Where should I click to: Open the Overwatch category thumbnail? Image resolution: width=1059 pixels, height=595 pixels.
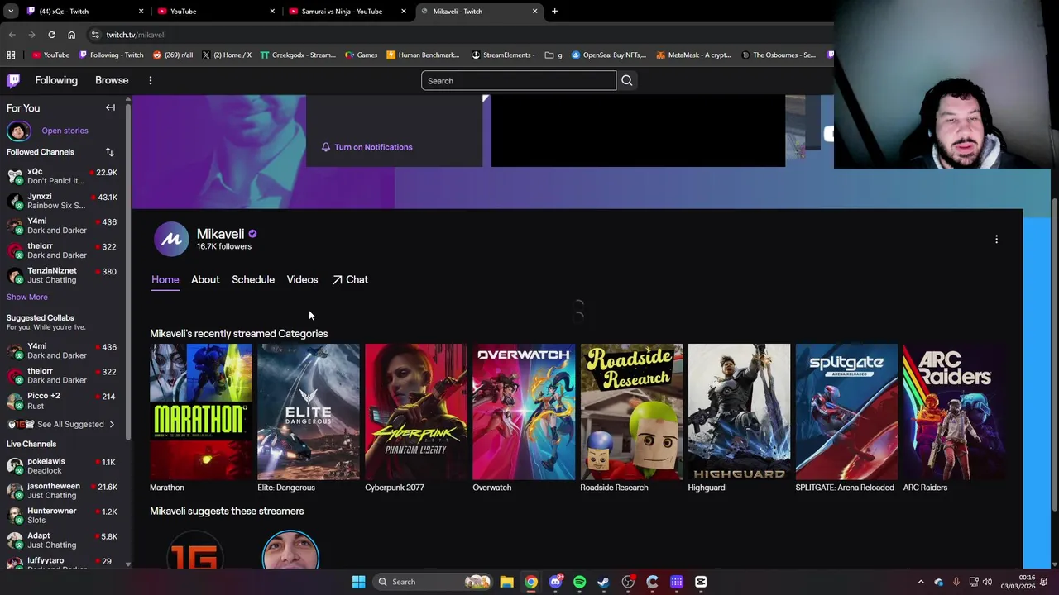(x=524, y=412)
